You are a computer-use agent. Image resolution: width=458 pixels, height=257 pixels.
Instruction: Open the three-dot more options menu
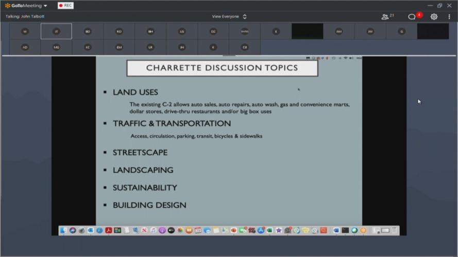[x=449, y=16]
